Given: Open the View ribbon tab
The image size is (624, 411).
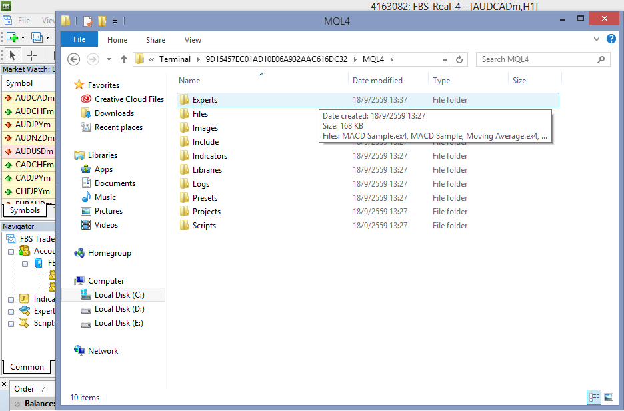Looking at the screenshot, I should (193, 40).
